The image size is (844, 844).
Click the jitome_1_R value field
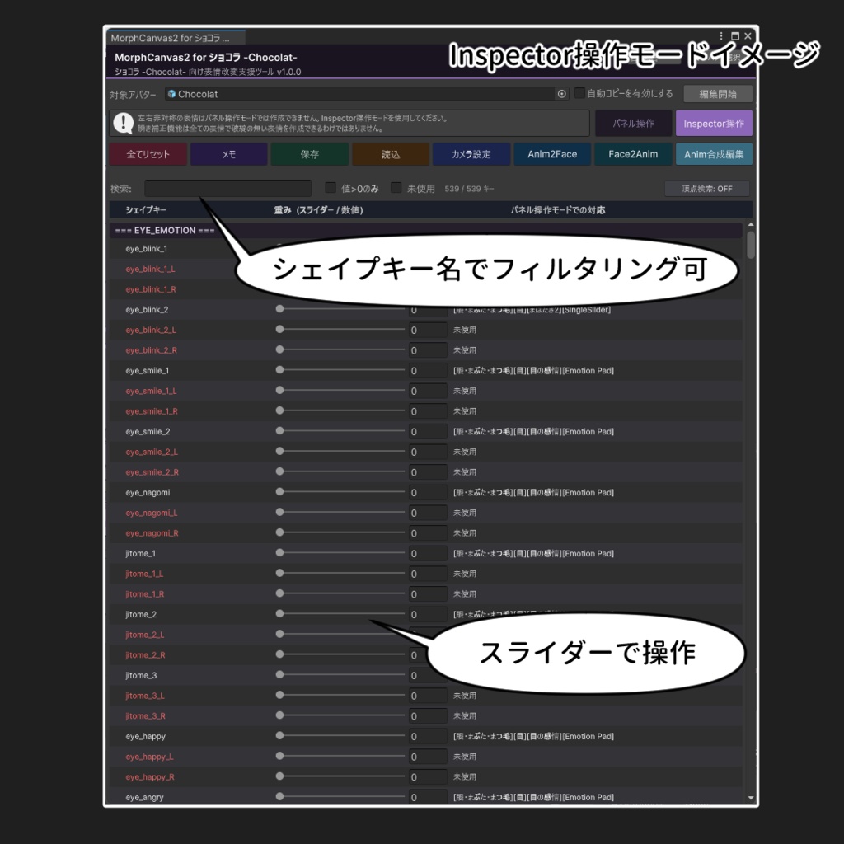(x=428, y=594)
